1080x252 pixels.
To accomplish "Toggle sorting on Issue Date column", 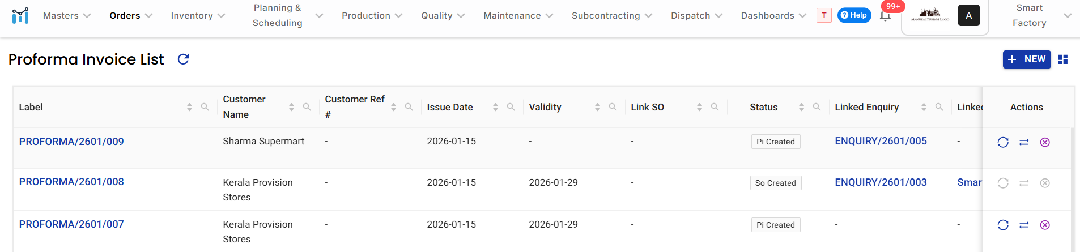I will (x=495, y=107).
